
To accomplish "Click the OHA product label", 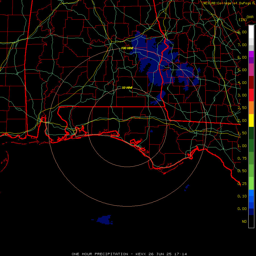I will click(250, 17).
